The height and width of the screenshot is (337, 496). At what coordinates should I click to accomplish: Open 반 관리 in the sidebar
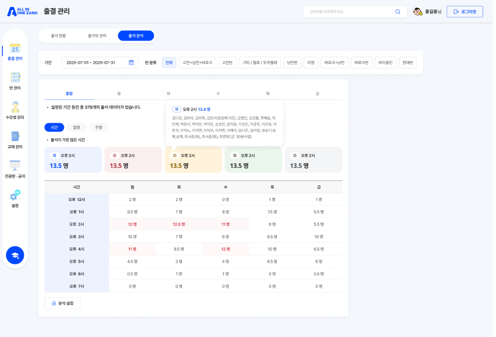point(15,81)
